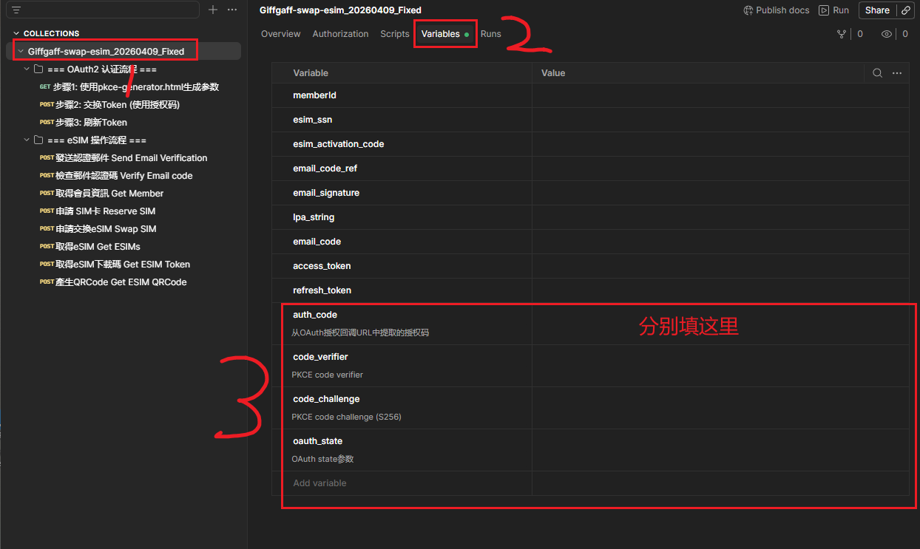Viewport: 920px width, 549px height.
Task: Click value cell for access_token
Action: [x=720, y=266]
